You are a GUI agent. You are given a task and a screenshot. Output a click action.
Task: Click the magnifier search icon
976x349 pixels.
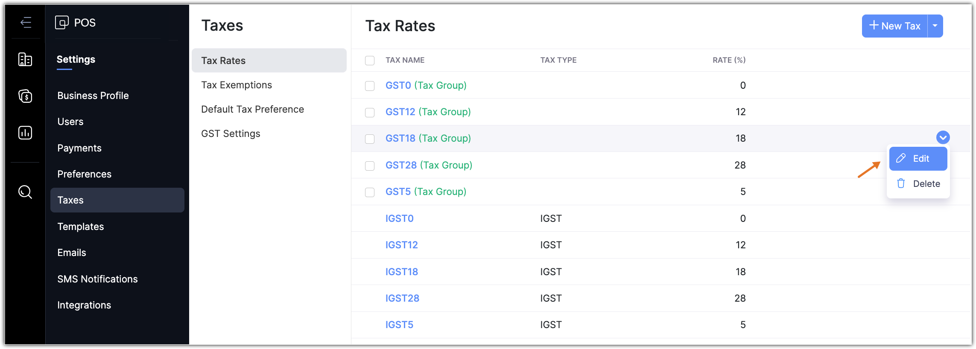coord(25,192)
